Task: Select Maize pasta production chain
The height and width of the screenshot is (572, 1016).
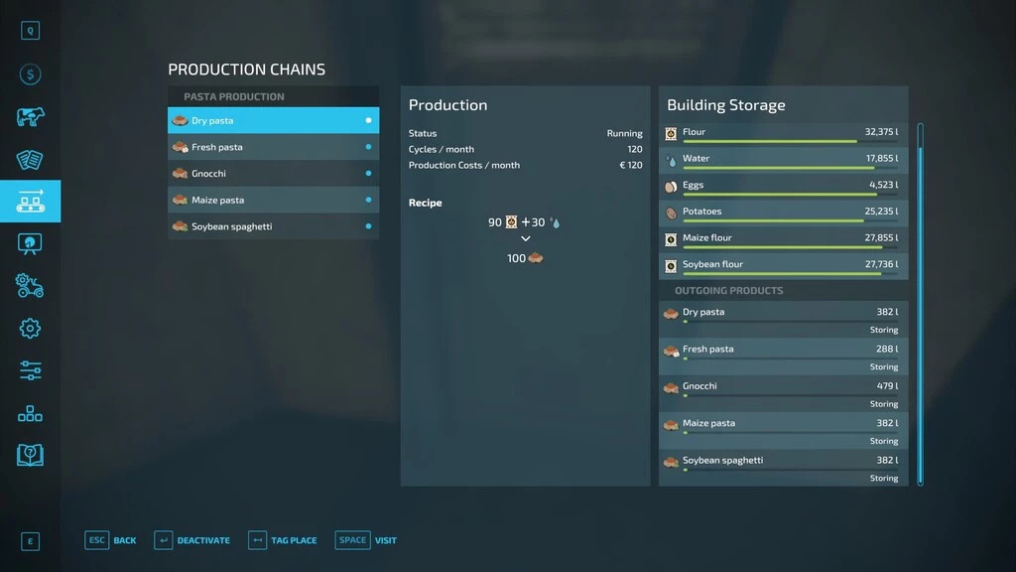Action: (274, 200)
